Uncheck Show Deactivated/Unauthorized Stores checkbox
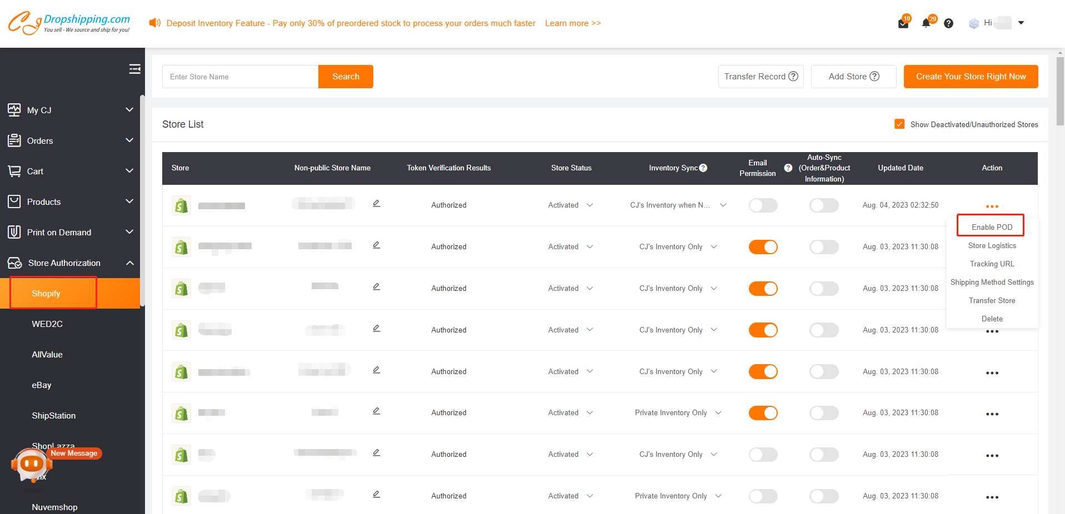The width and height of the screenshot is (1065, 514). [x=899, y=124]
